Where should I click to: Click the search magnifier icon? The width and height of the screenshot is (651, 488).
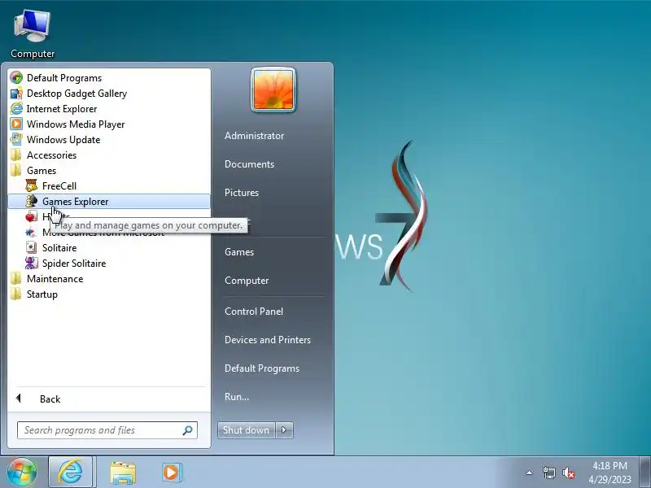point(188,430)
